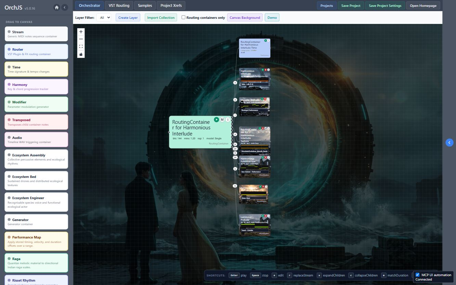Mute the Harmonious Interlude Texture routing node
The image size is (456, 285).
click(265, 128)
